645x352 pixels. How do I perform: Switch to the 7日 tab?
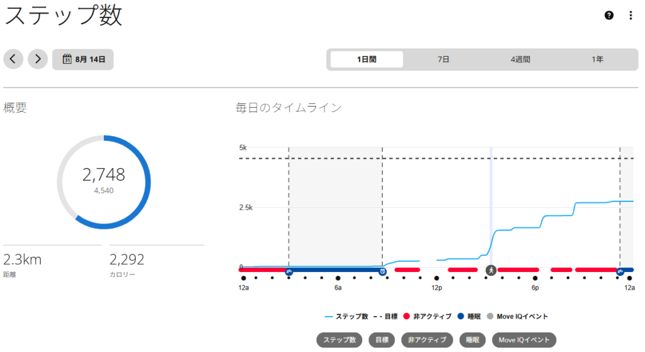click(443, 59)
